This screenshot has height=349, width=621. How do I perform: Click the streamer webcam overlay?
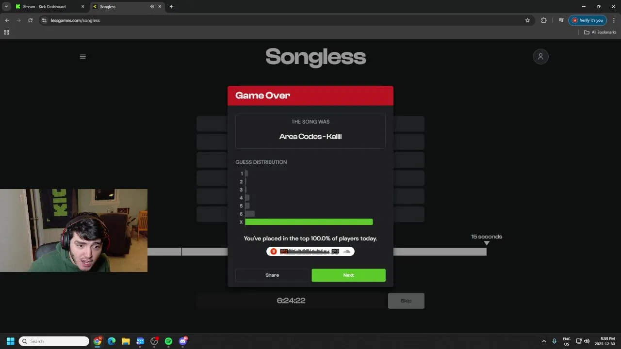point(74,230)
